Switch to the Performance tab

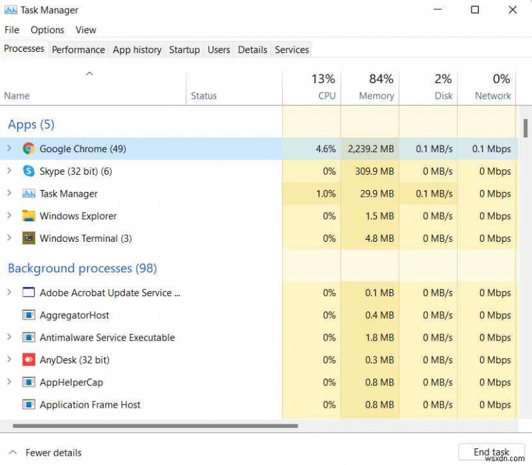(x=78, y=49)
